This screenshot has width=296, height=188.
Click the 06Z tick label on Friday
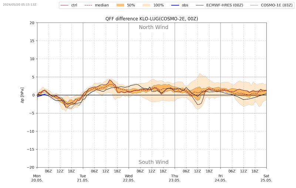232,171
